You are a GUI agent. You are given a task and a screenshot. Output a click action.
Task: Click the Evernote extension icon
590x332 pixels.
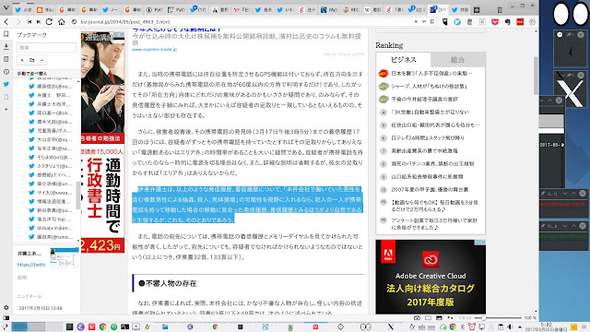[x=507, y=22]
